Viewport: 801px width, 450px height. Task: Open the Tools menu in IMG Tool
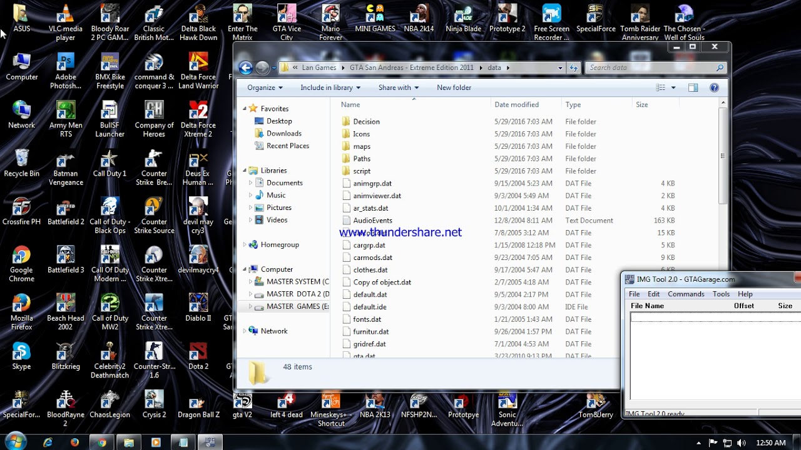click(721, 294)
